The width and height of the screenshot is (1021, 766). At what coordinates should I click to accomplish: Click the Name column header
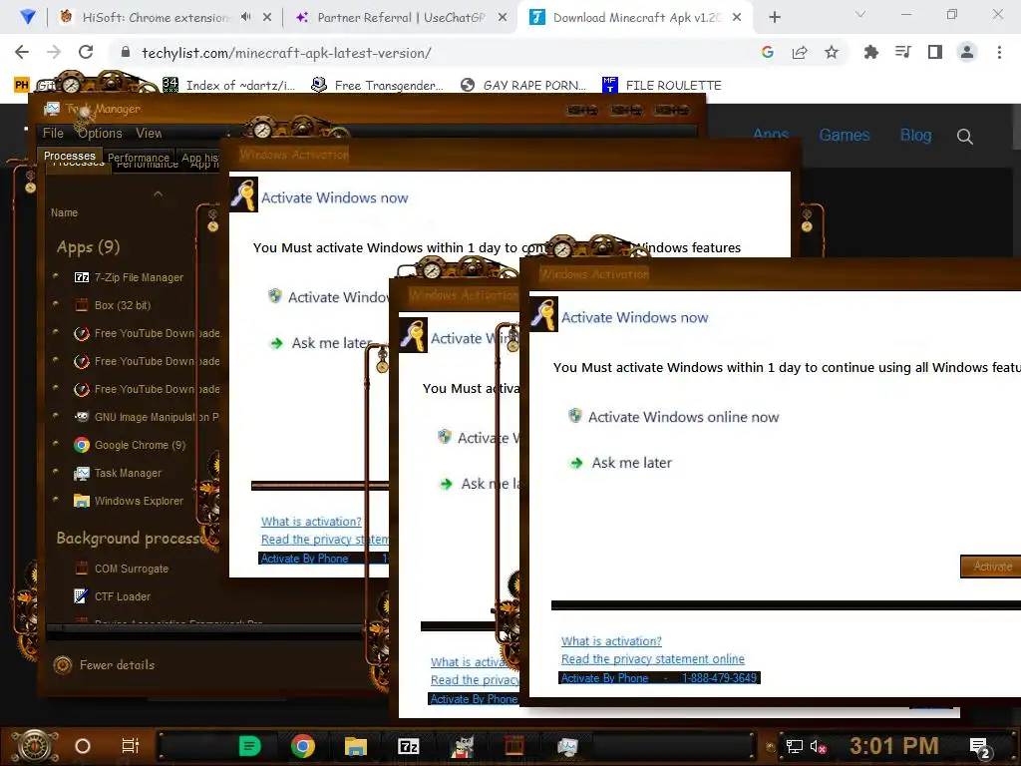tap(65, 213)
